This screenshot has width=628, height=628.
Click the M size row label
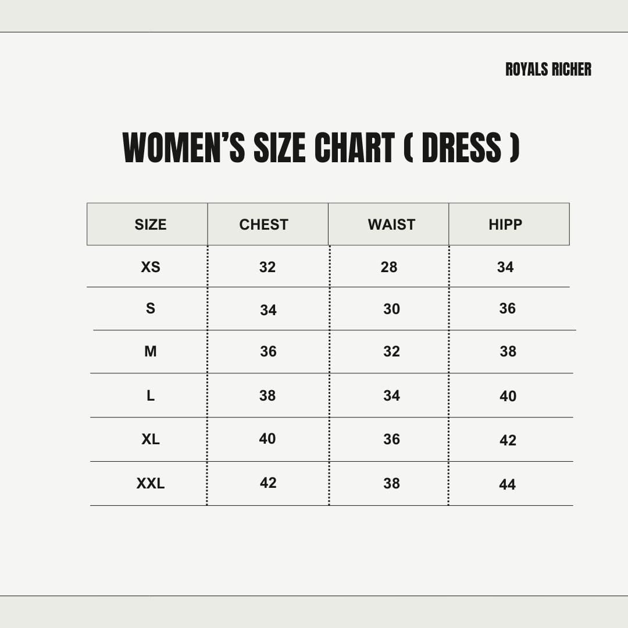[150, 351]
